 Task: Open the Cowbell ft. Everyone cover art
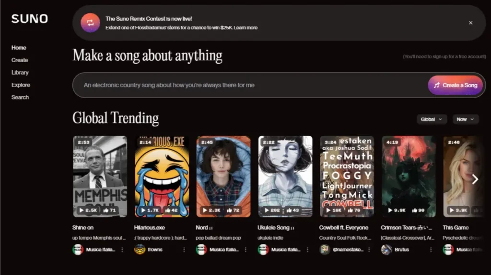pyautogui.click(x=347, y=176)
